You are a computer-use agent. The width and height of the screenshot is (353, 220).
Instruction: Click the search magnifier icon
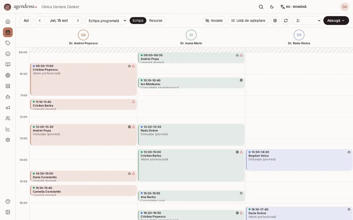[x=261, y=7]
